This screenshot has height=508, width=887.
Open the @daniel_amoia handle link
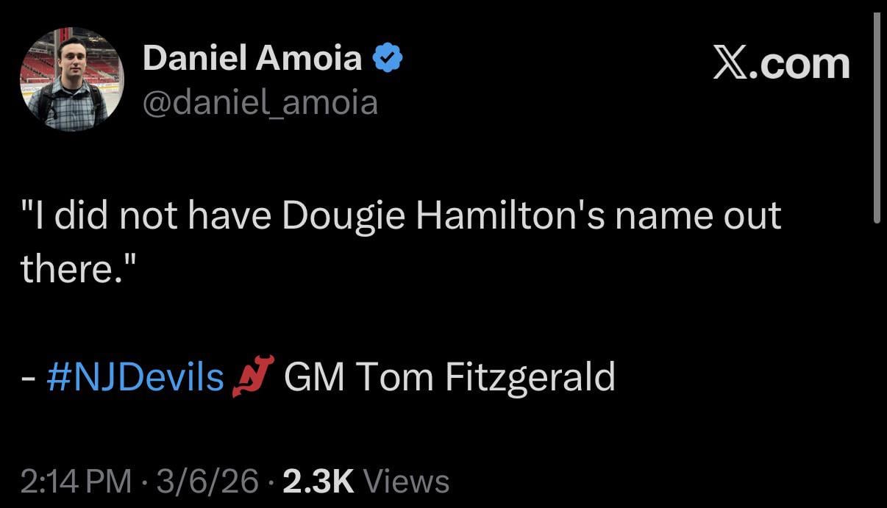tap(260, 102)
